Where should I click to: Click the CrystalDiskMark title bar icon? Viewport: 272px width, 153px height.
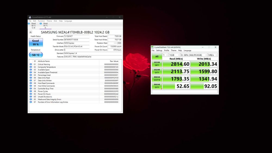tap(152, 47)
